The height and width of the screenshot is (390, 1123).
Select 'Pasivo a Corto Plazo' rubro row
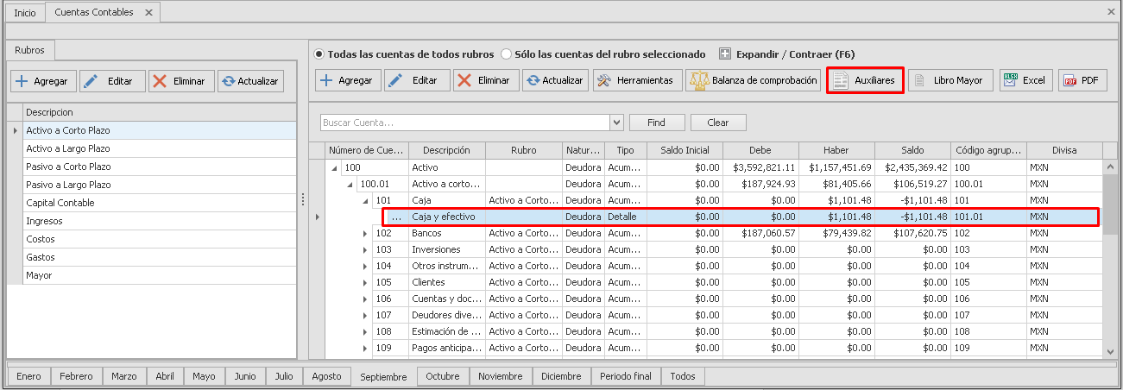68,167
